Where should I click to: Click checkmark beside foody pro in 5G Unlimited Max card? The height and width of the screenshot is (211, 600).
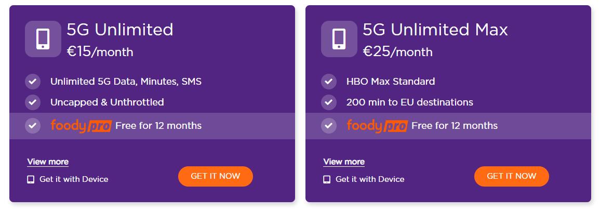coord(328,126)
